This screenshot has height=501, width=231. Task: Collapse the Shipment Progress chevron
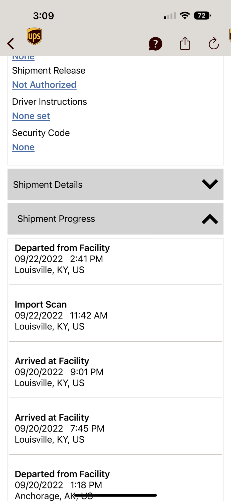210,219
